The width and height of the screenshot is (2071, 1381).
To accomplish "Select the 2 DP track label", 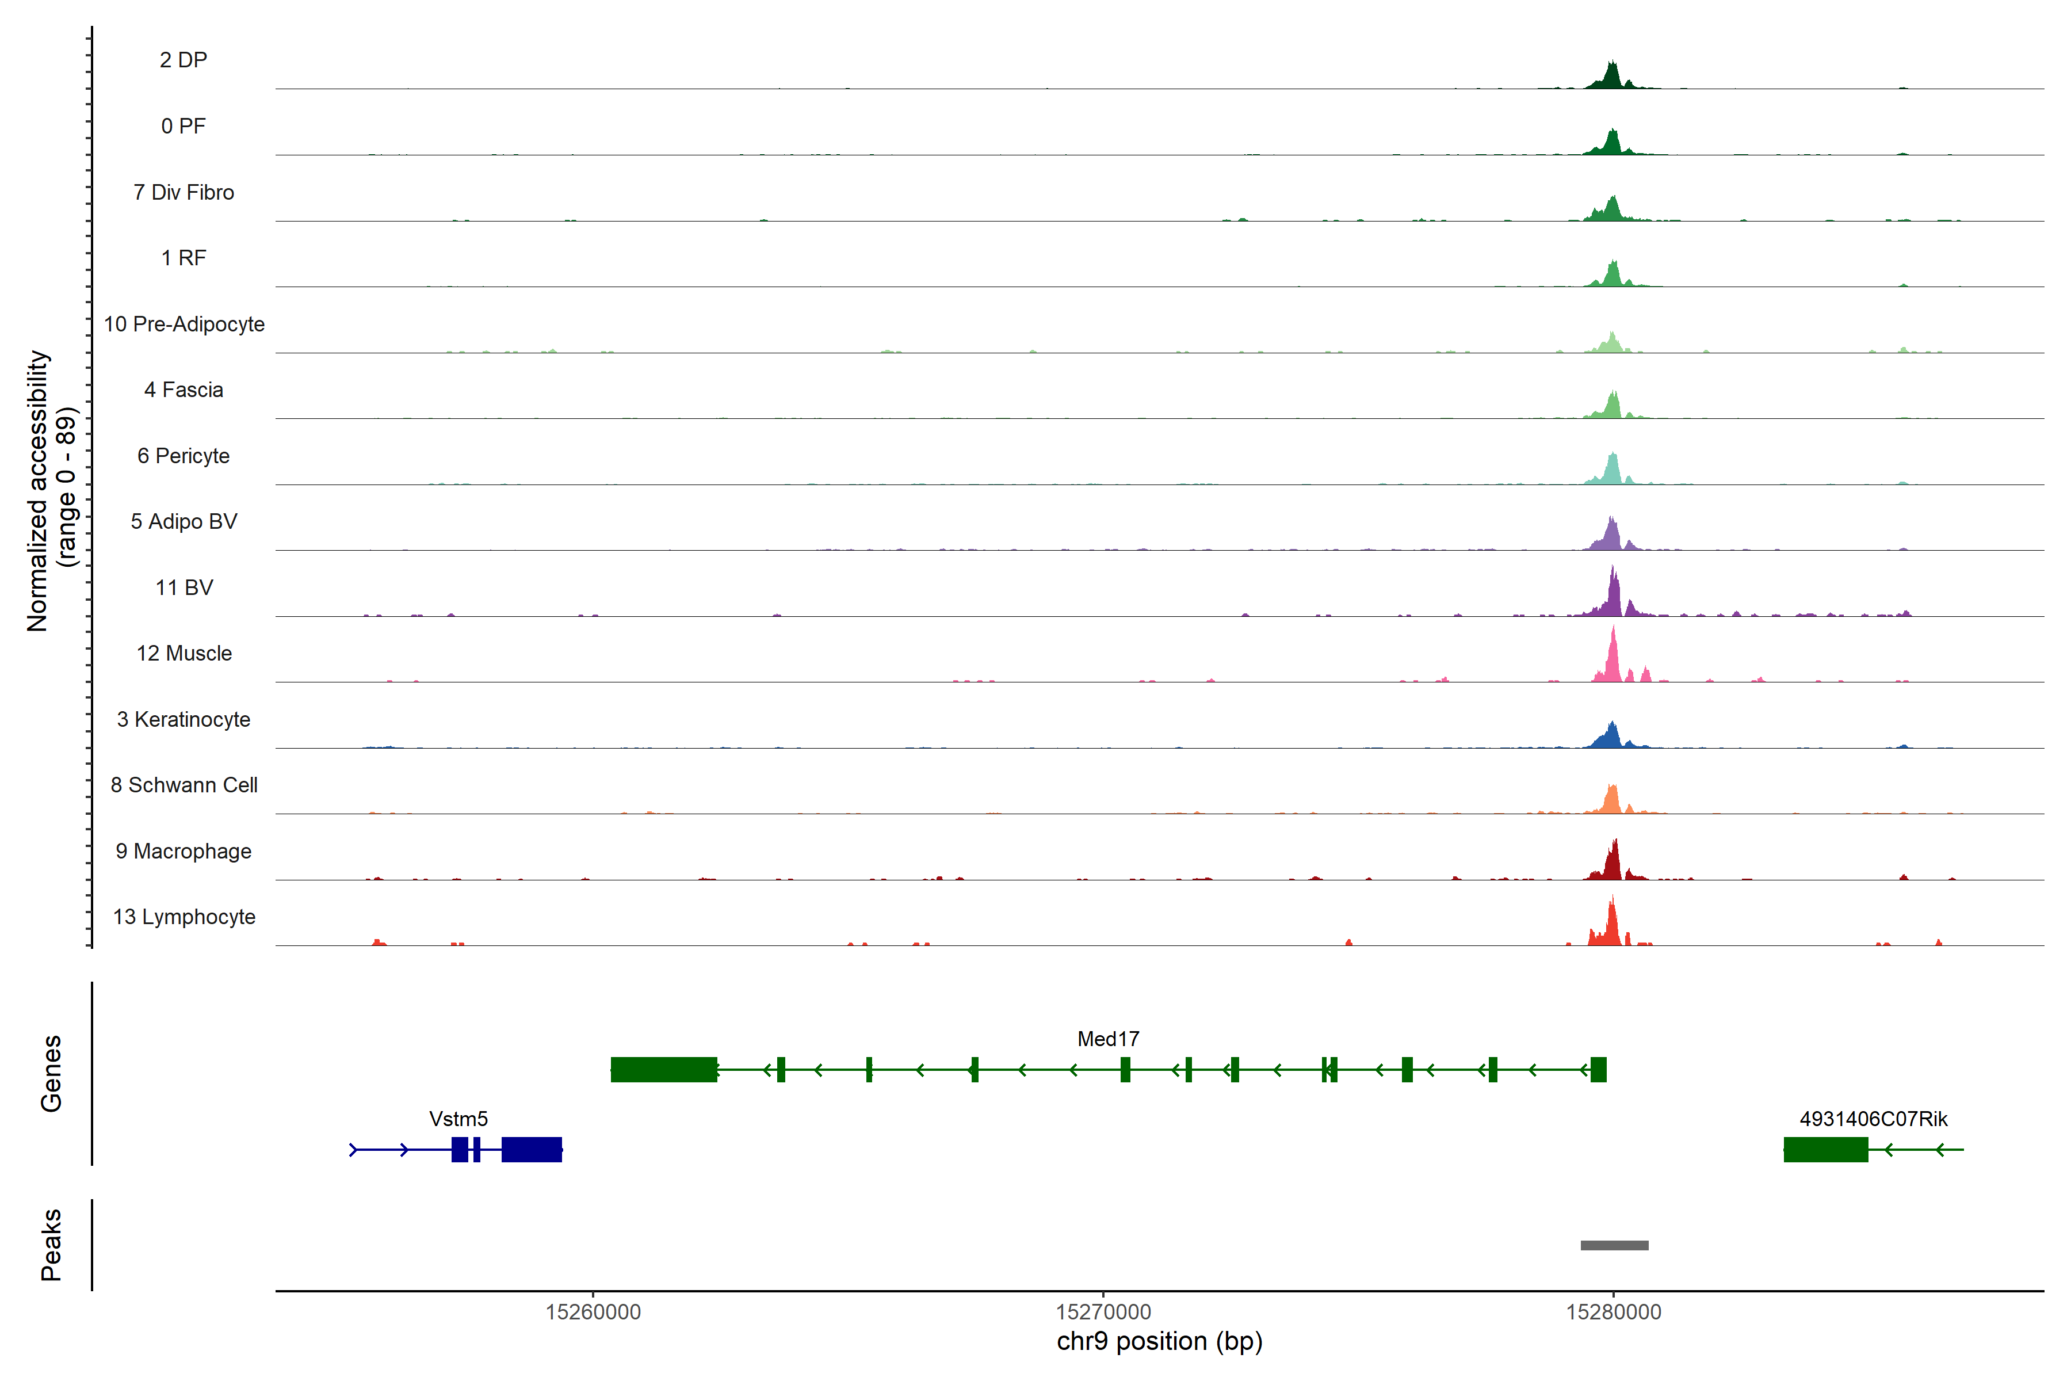I will 183,60.
